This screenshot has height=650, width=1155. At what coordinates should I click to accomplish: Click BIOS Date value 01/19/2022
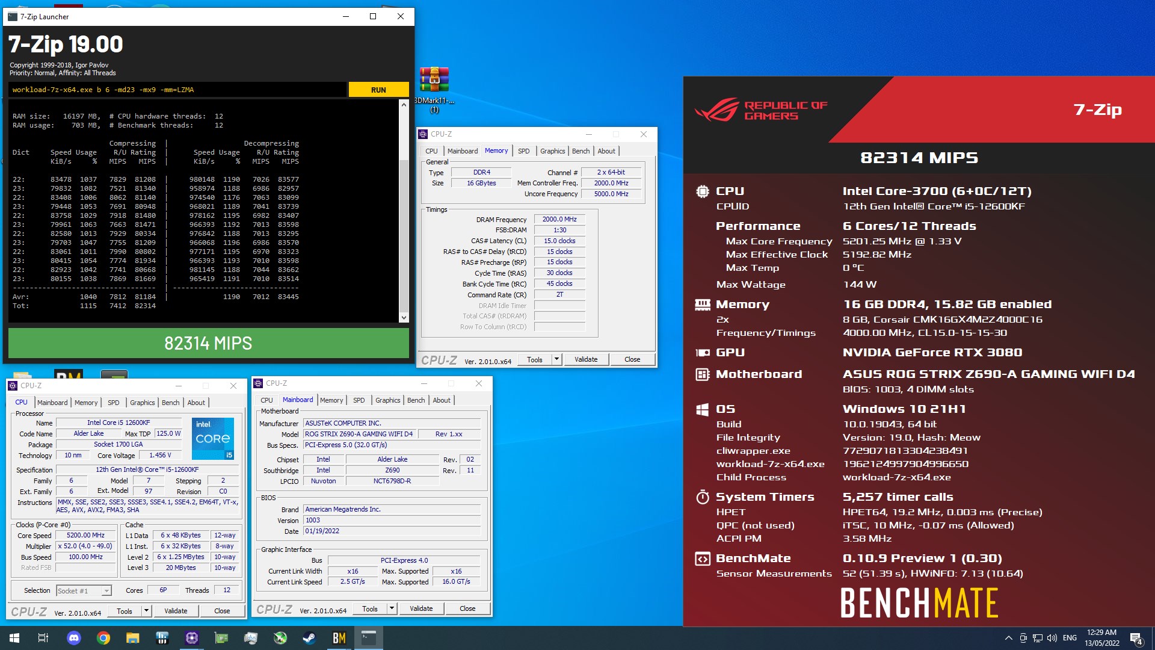pos(392,531)
